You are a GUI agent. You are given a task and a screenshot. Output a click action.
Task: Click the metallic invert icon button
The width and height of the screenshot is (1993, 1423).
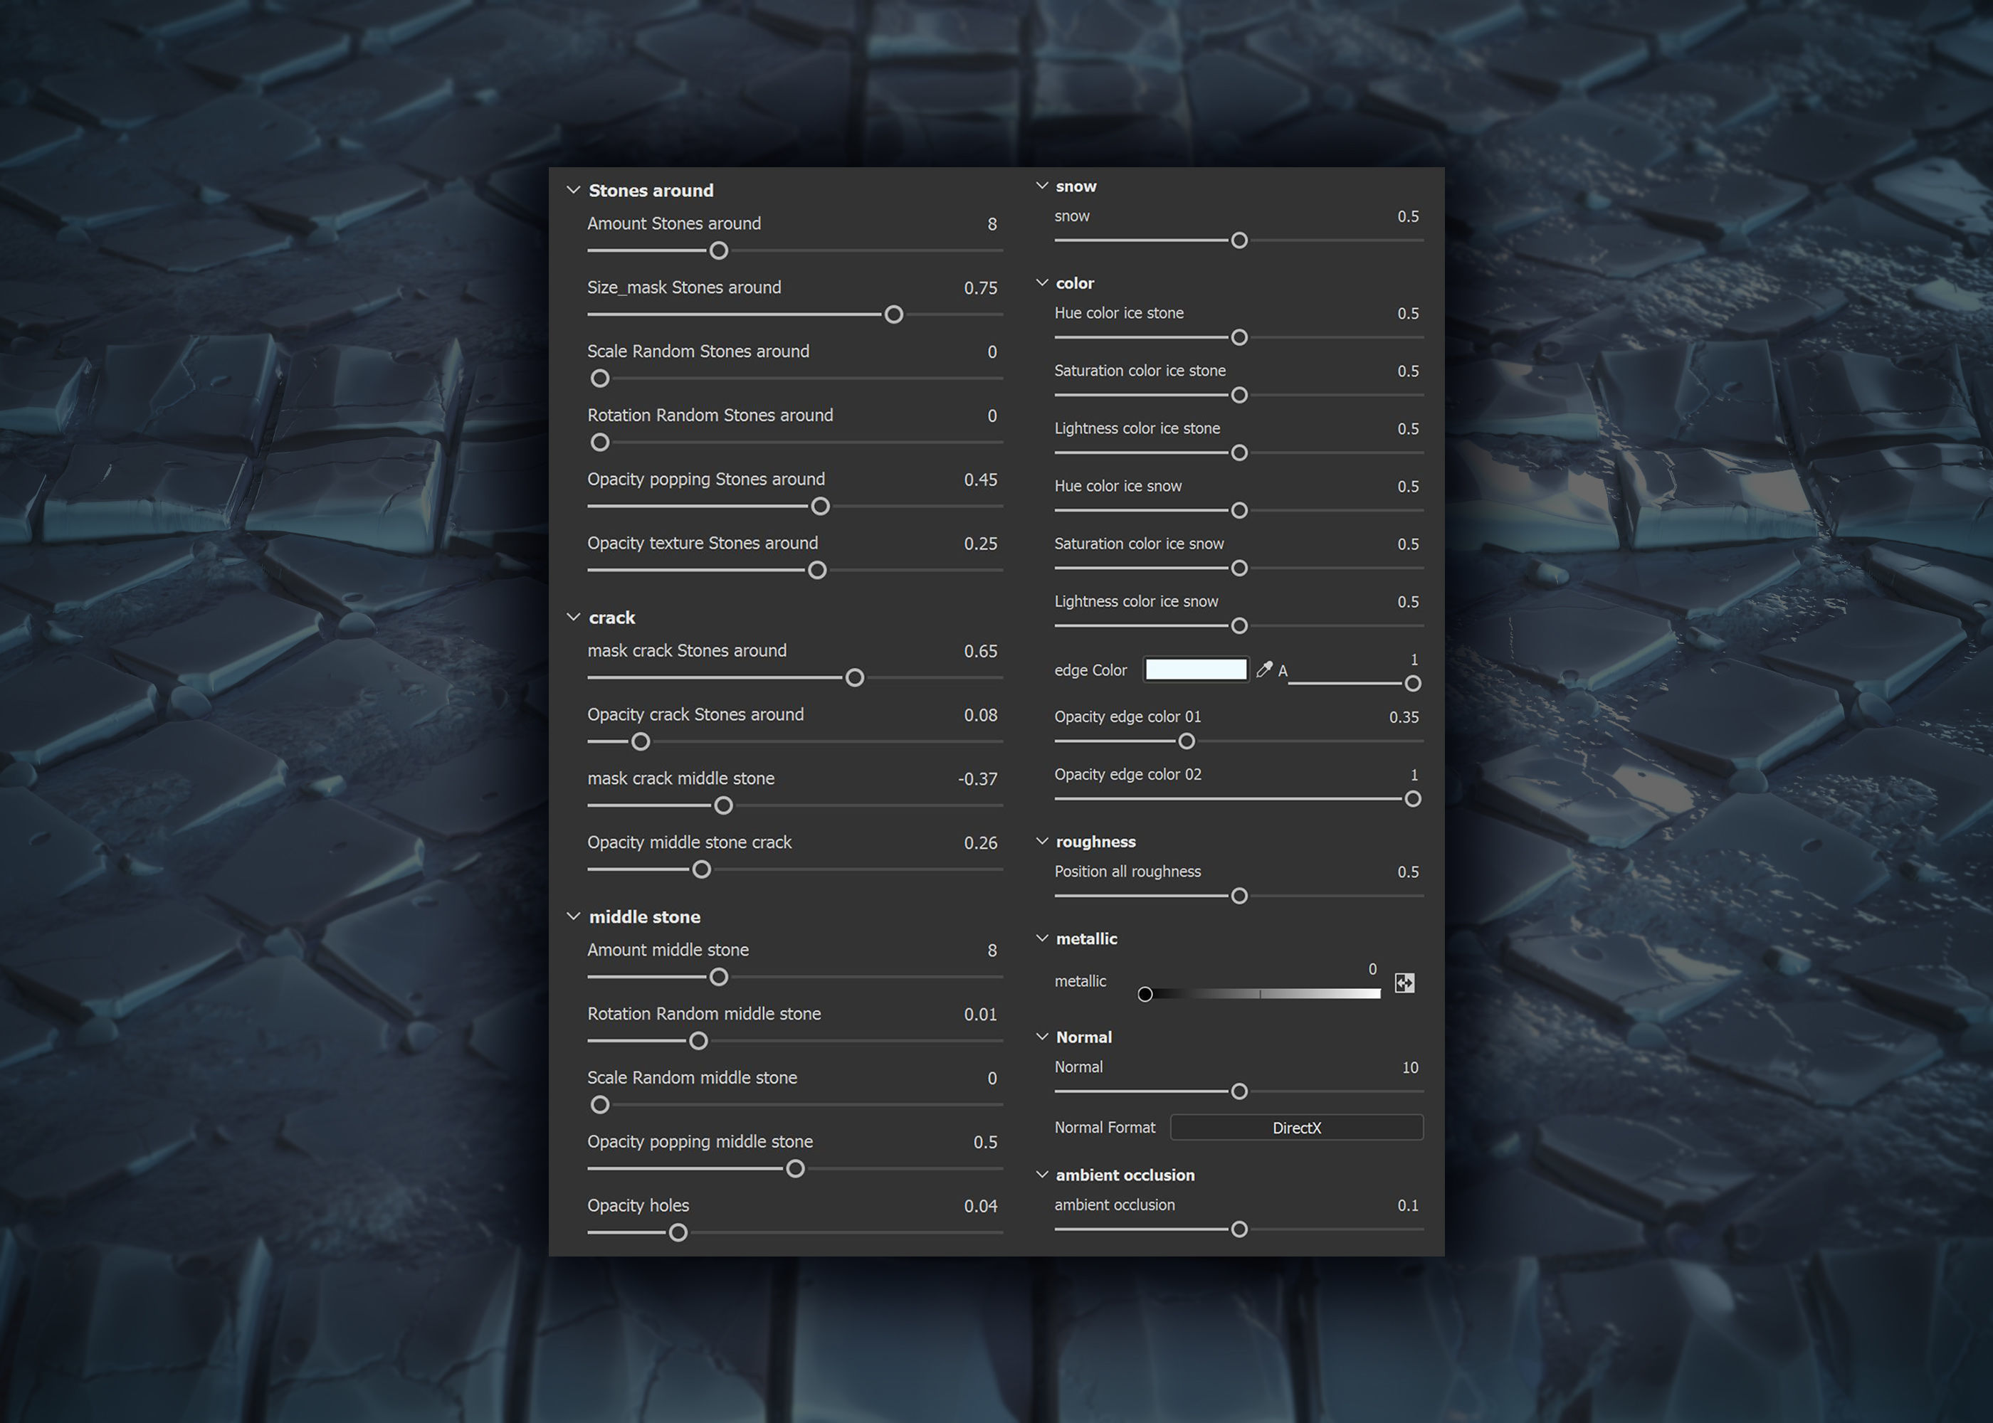[x=1404, y=983]
